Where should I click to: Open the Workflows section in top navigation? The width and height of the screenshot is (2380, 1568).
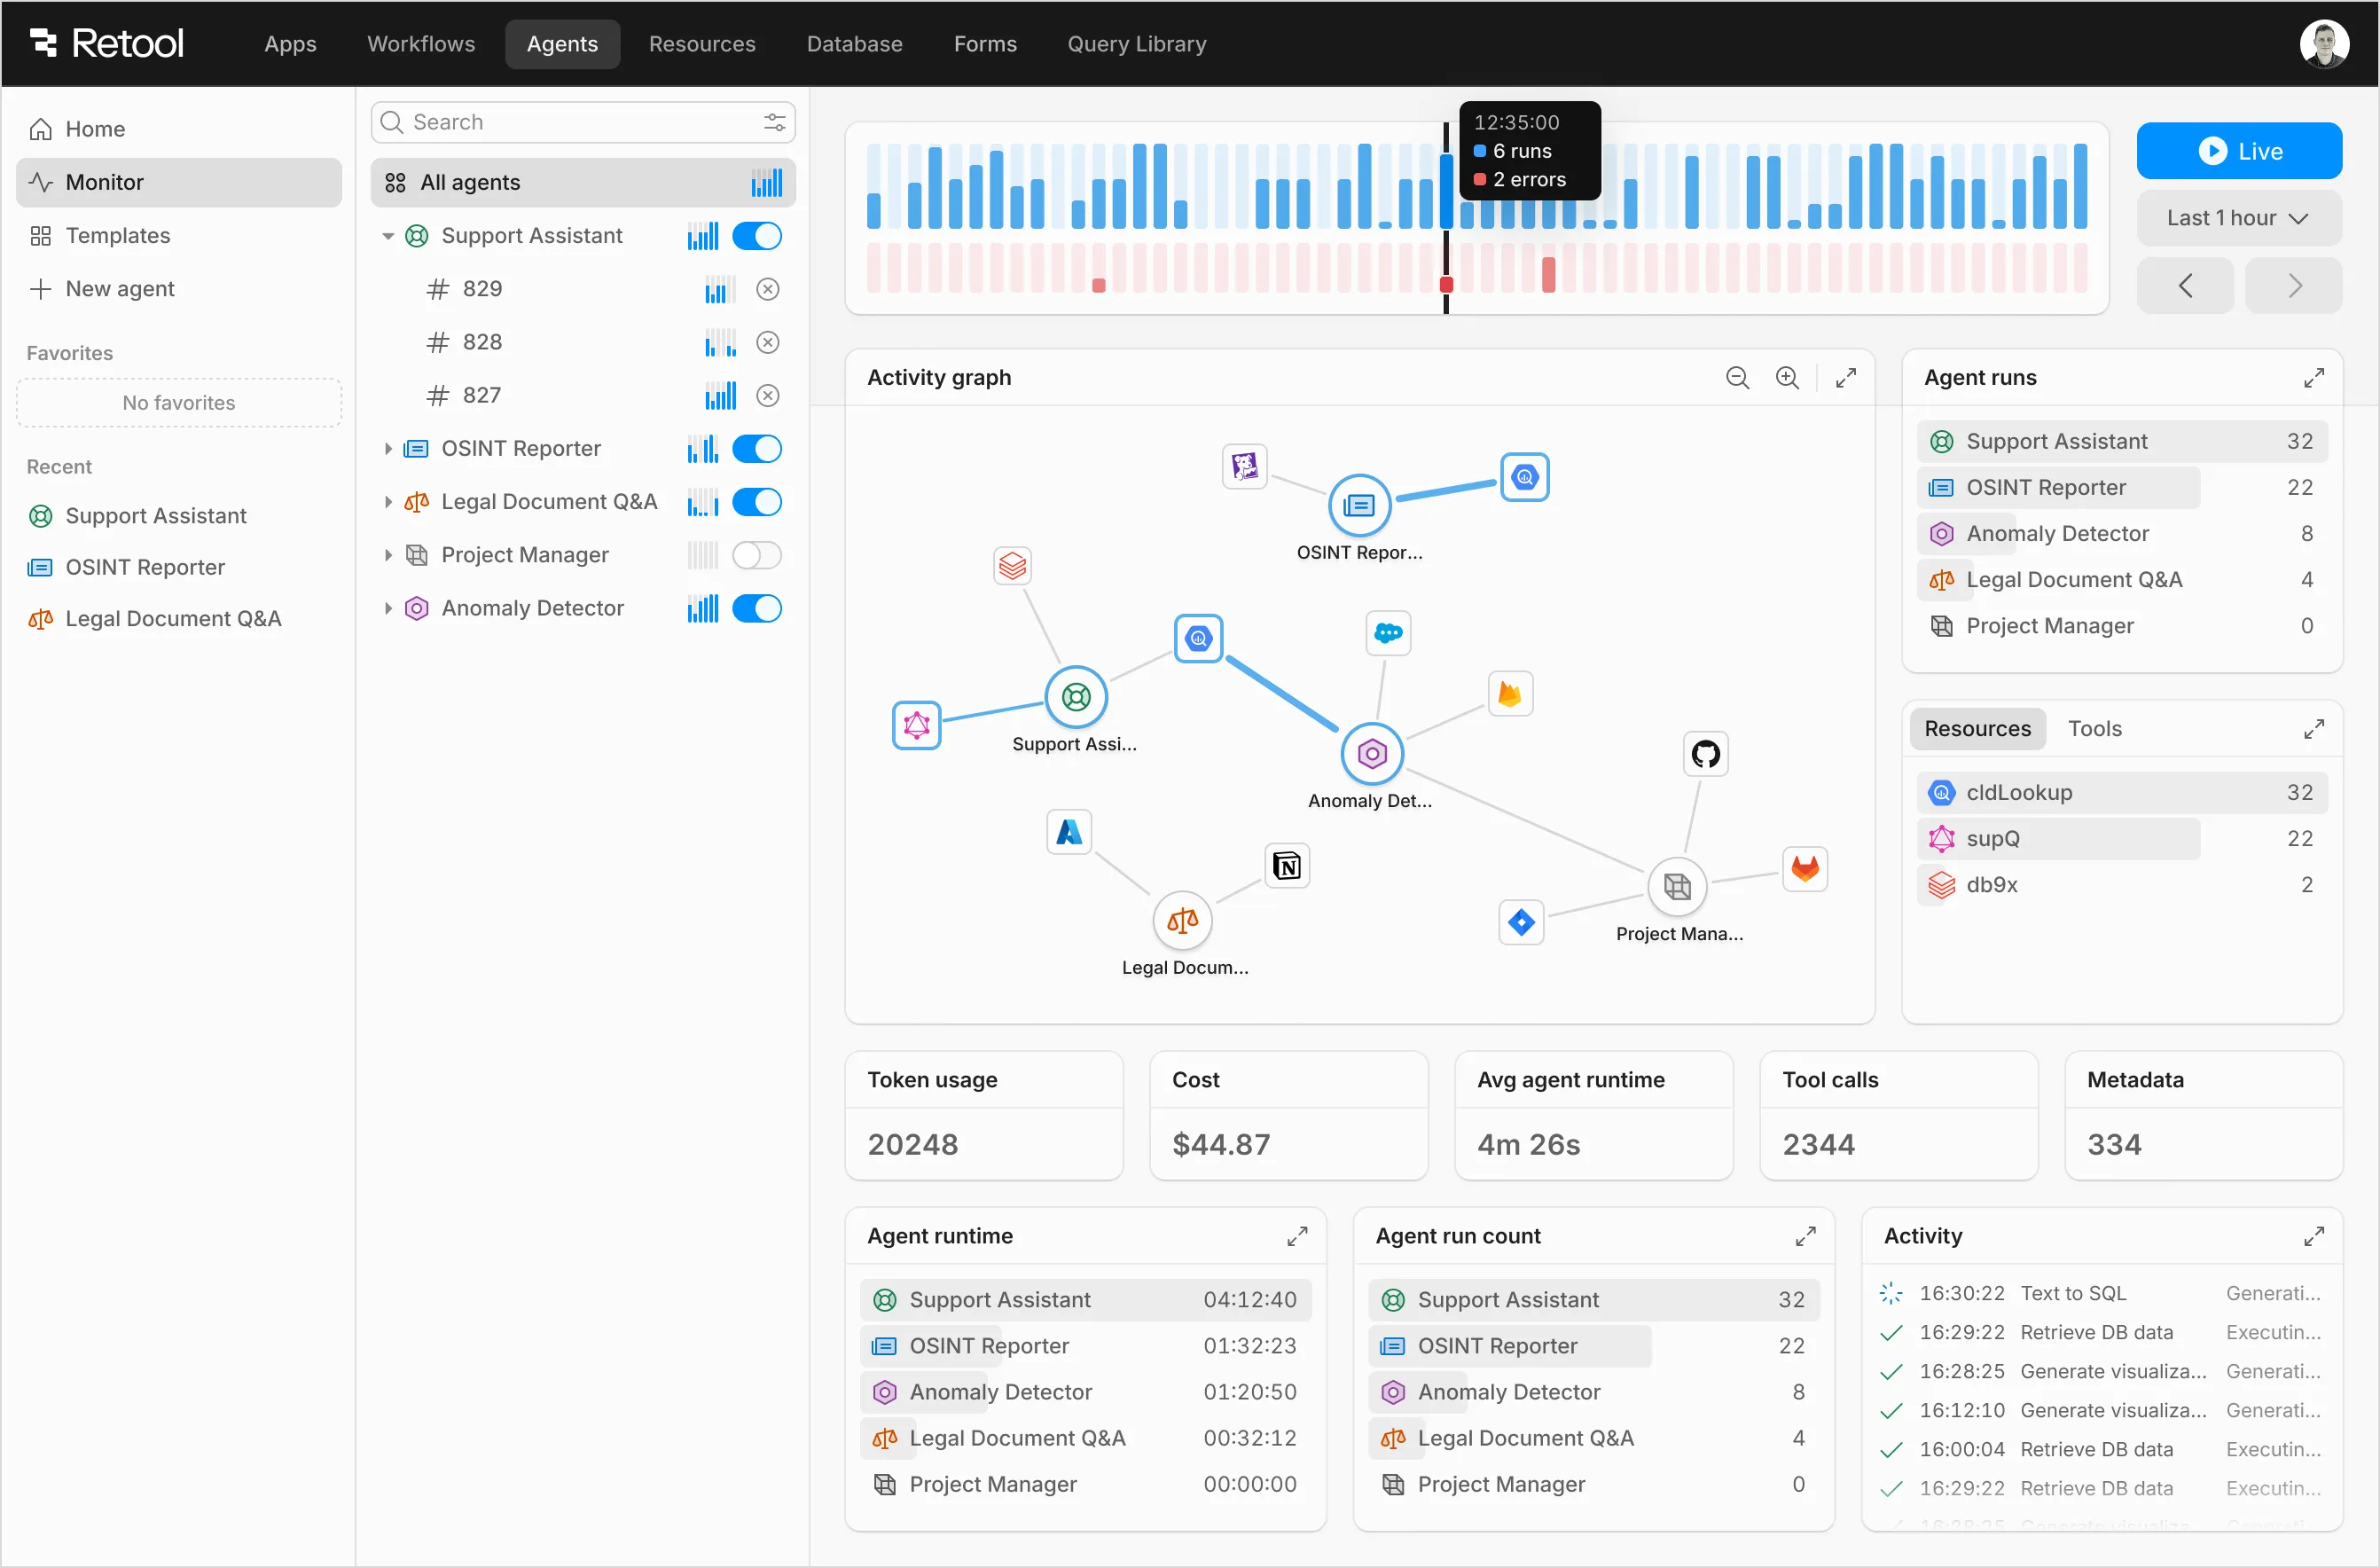click(420, 43)
